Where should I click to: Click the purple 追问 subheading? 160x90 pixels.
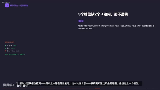(x=81, y=21)
